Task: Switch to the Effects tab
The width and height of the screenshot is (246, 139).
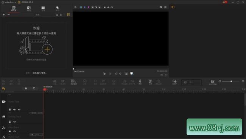Action: tap(58, 9)
